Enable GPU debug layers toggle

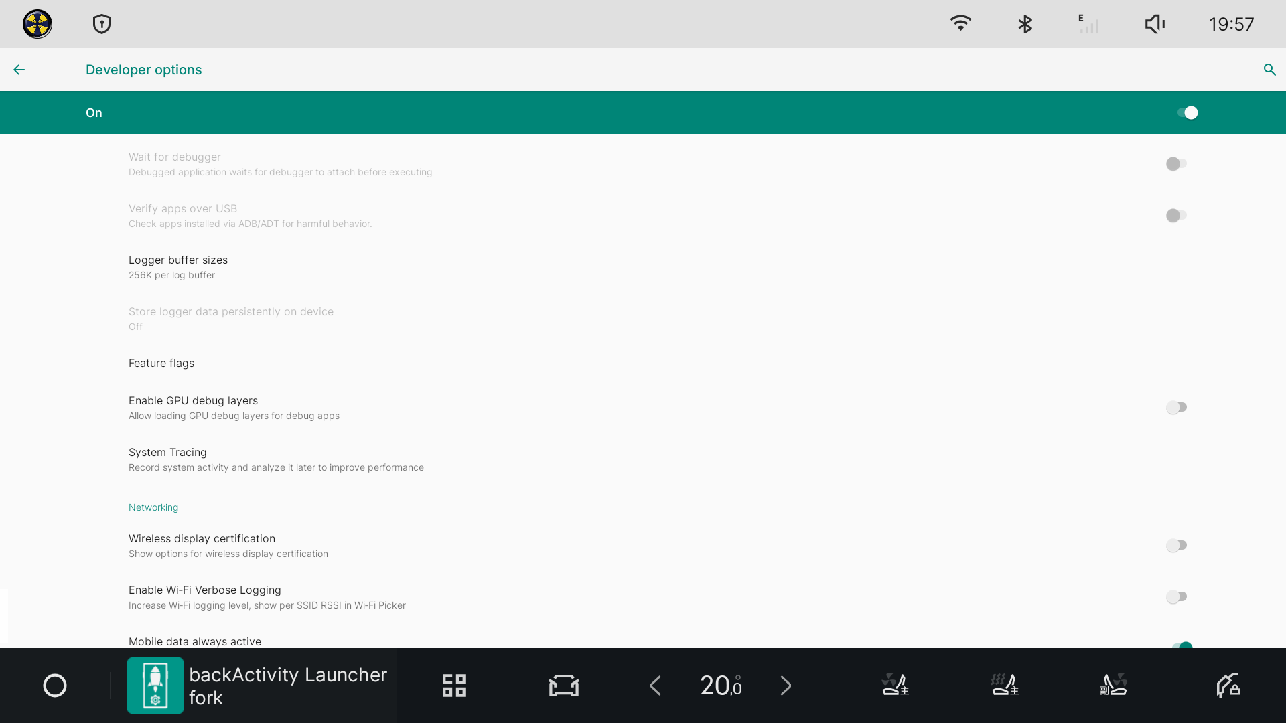1176,408
